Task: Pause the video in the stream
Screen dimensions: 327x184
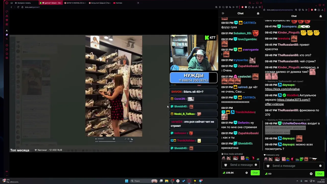Action: (x=114, y=139)
